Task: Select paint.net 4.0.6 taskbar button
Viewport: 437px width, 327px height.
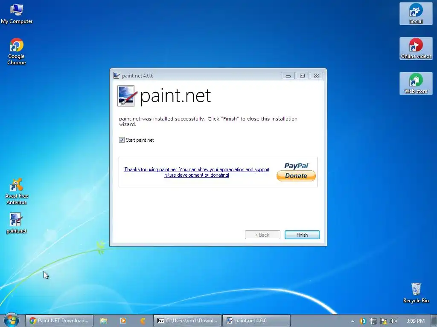Action: click(256, 321)
